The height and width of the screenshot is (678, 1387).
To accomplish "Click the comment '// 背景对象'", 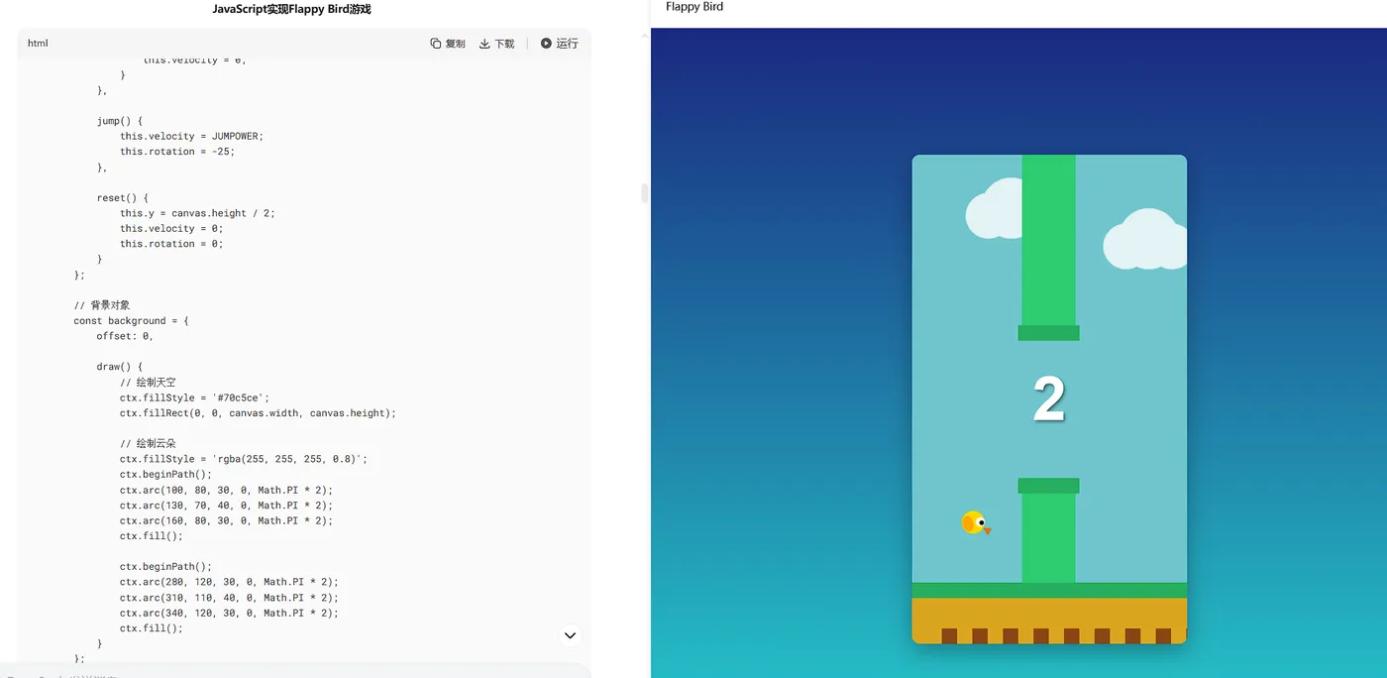I will (x=102, y=305).
